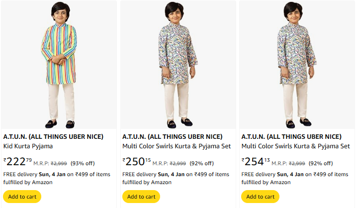The image size is (356, 208).
Task: Click the ₹254.13 price
Action: (x=256, y=161)
